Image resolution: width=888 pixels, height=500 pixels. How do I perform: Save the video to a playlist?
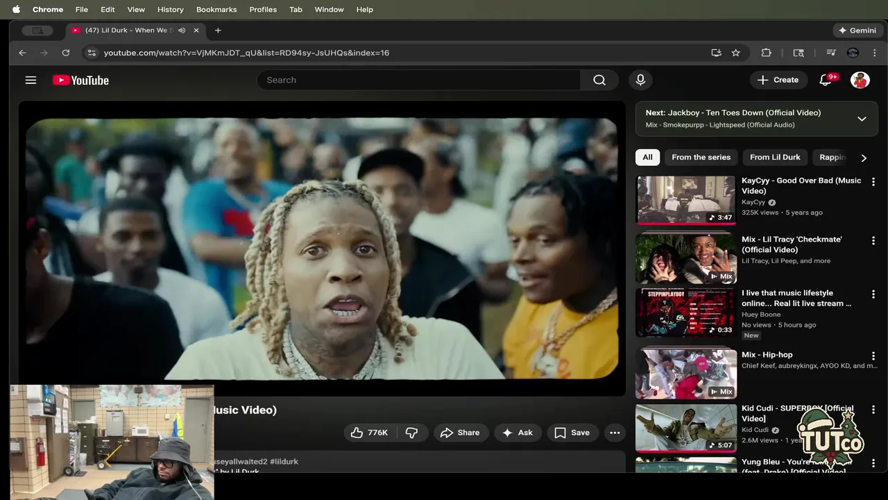tap(572, 433)
